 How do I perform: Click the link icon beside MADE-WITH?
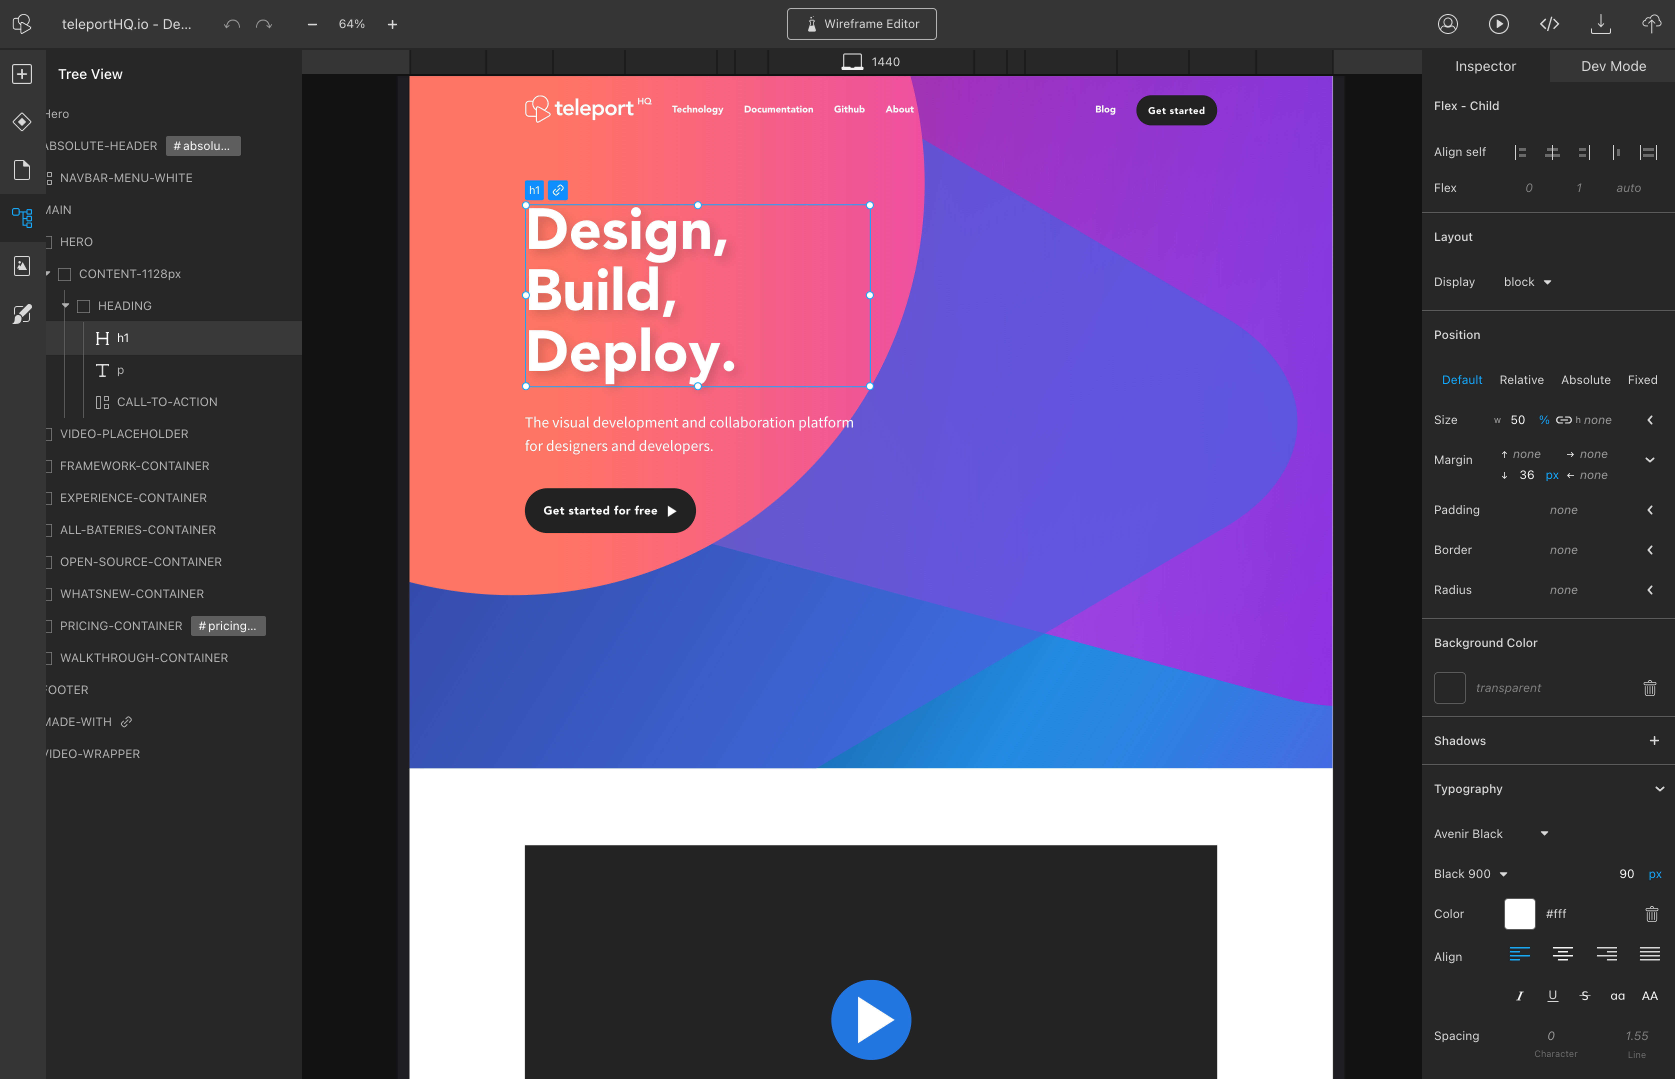[x=126, y=722]
